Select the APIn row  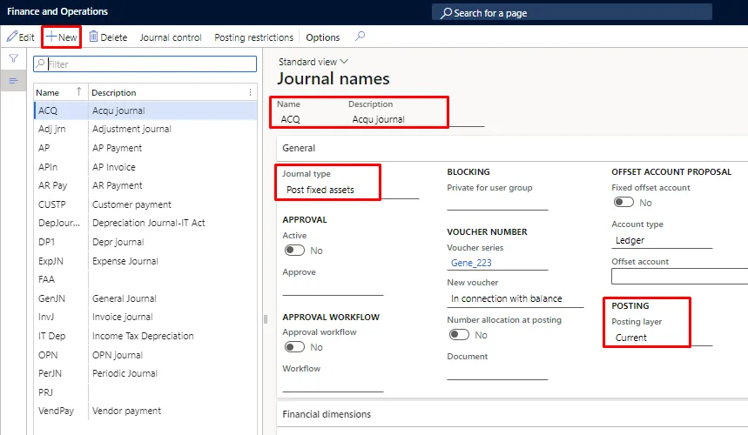145,167
